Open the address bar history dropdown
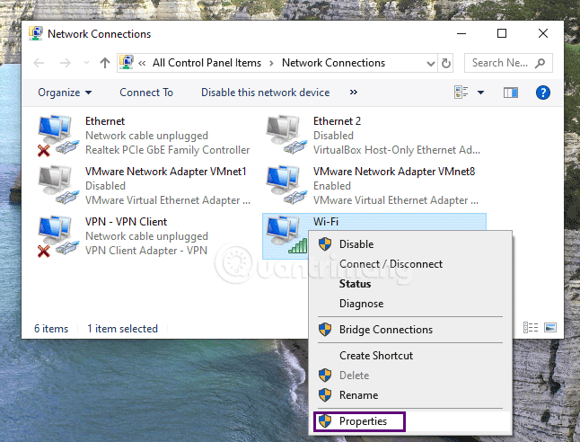This screenshot has width=580, height=442. tap(431, 63)
